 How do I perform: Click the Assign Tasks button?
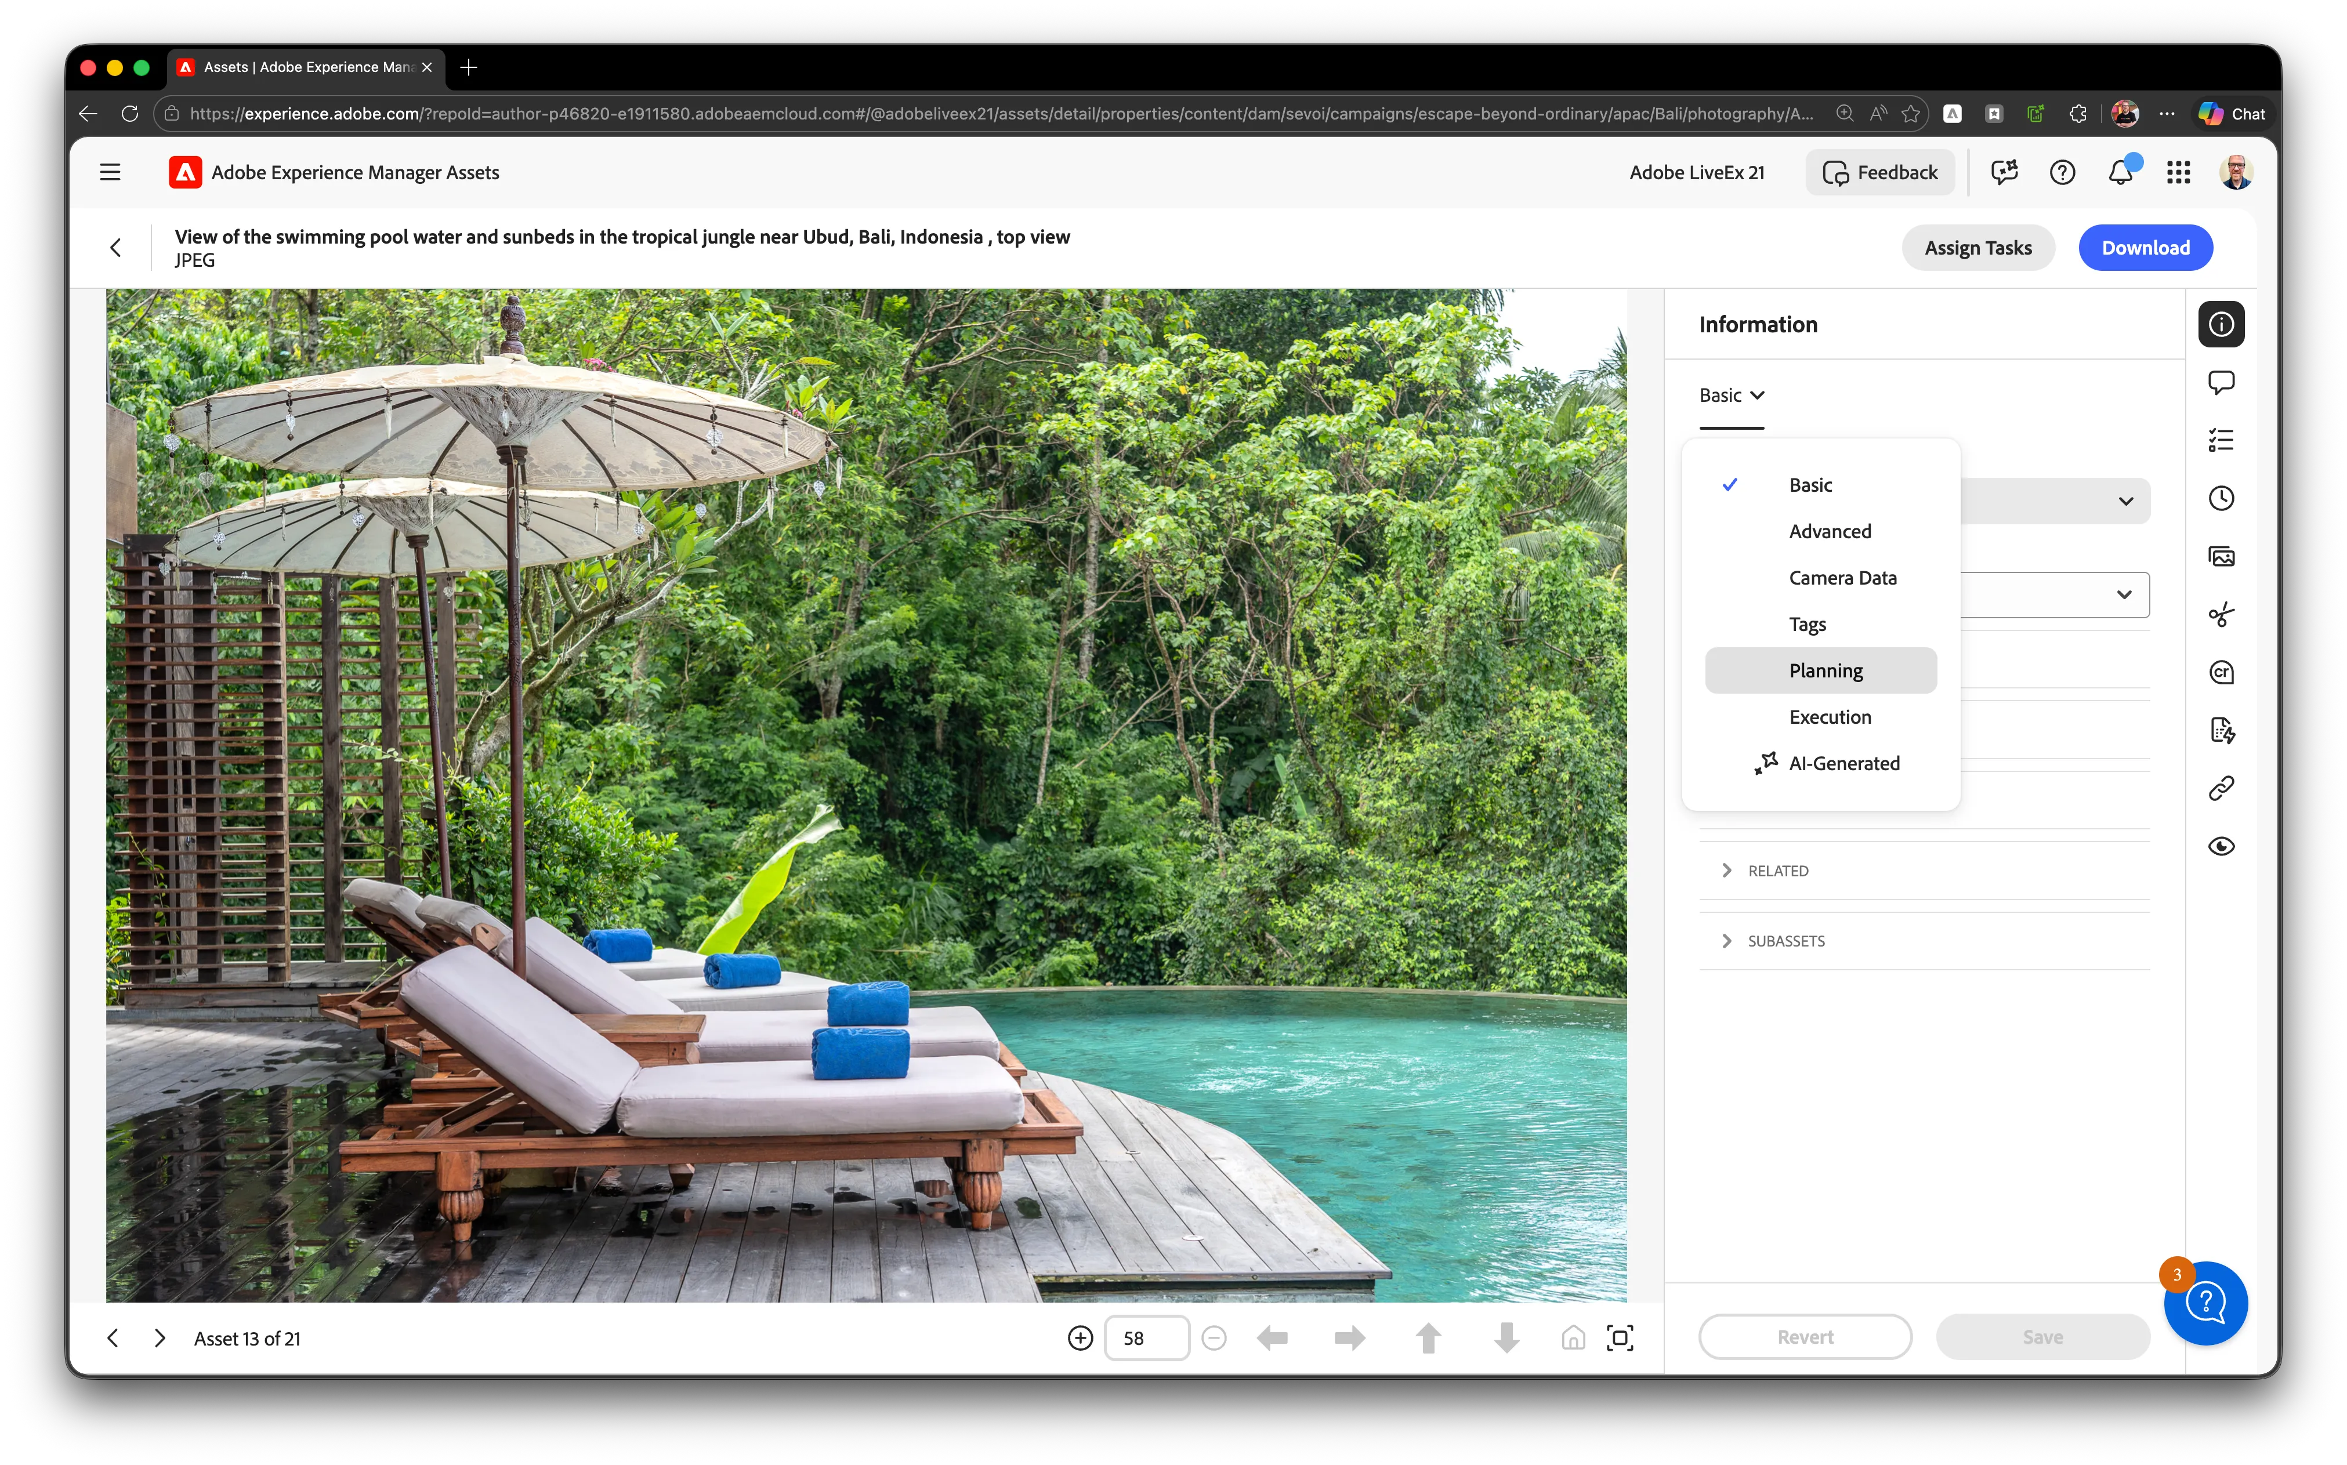(x=1978, y=248)
